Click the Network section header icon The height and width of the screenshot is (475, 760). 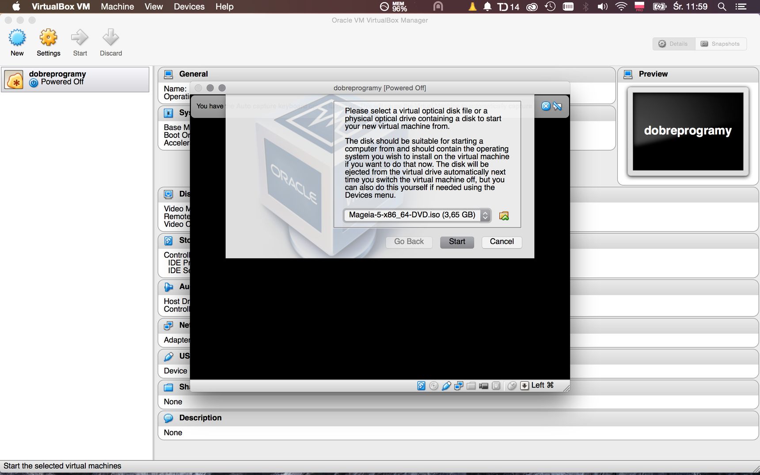click(168, 326)
